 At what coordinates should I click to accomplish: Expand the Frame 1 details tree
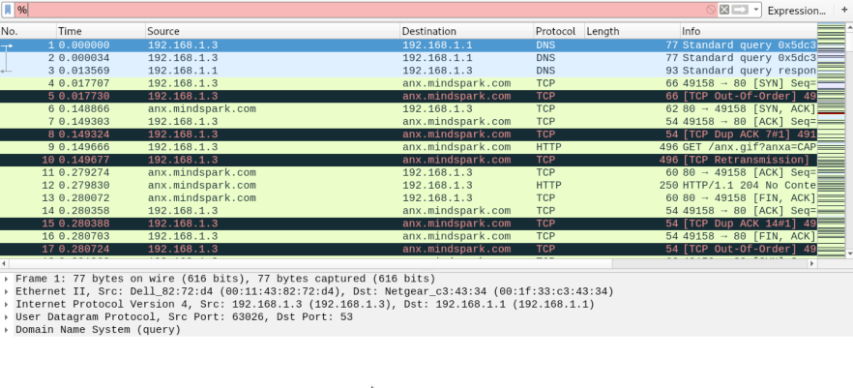coord(8,279)
